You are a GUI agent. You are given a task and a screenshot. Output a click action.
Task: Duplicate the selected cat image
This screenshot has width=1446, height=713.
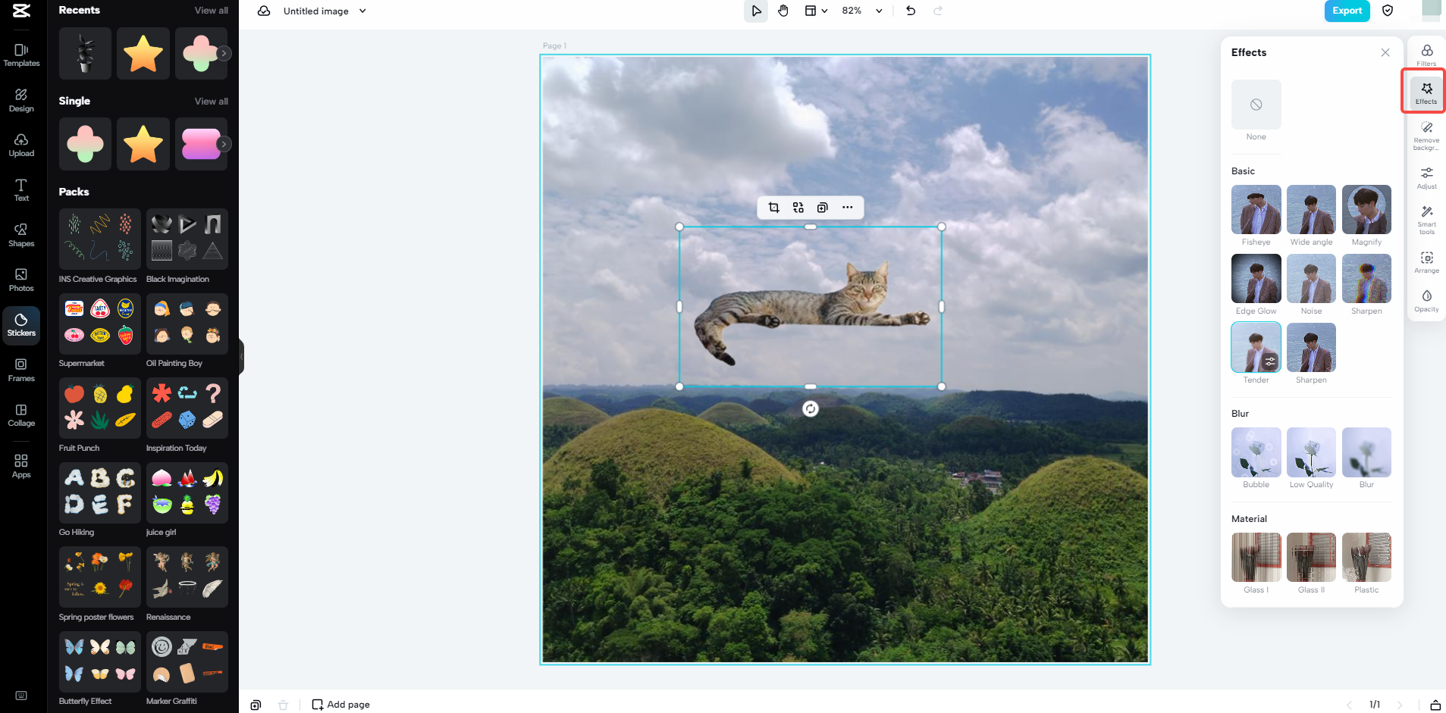pos(823,208)
